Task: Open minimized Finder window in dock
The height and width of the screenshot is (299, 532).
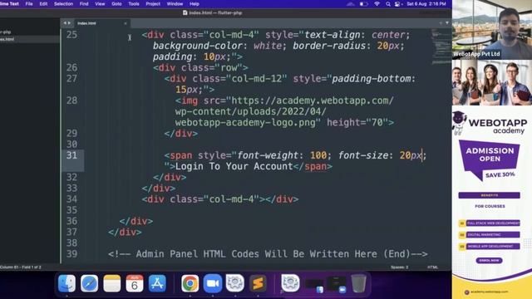Action: click(x=314, y=284)
